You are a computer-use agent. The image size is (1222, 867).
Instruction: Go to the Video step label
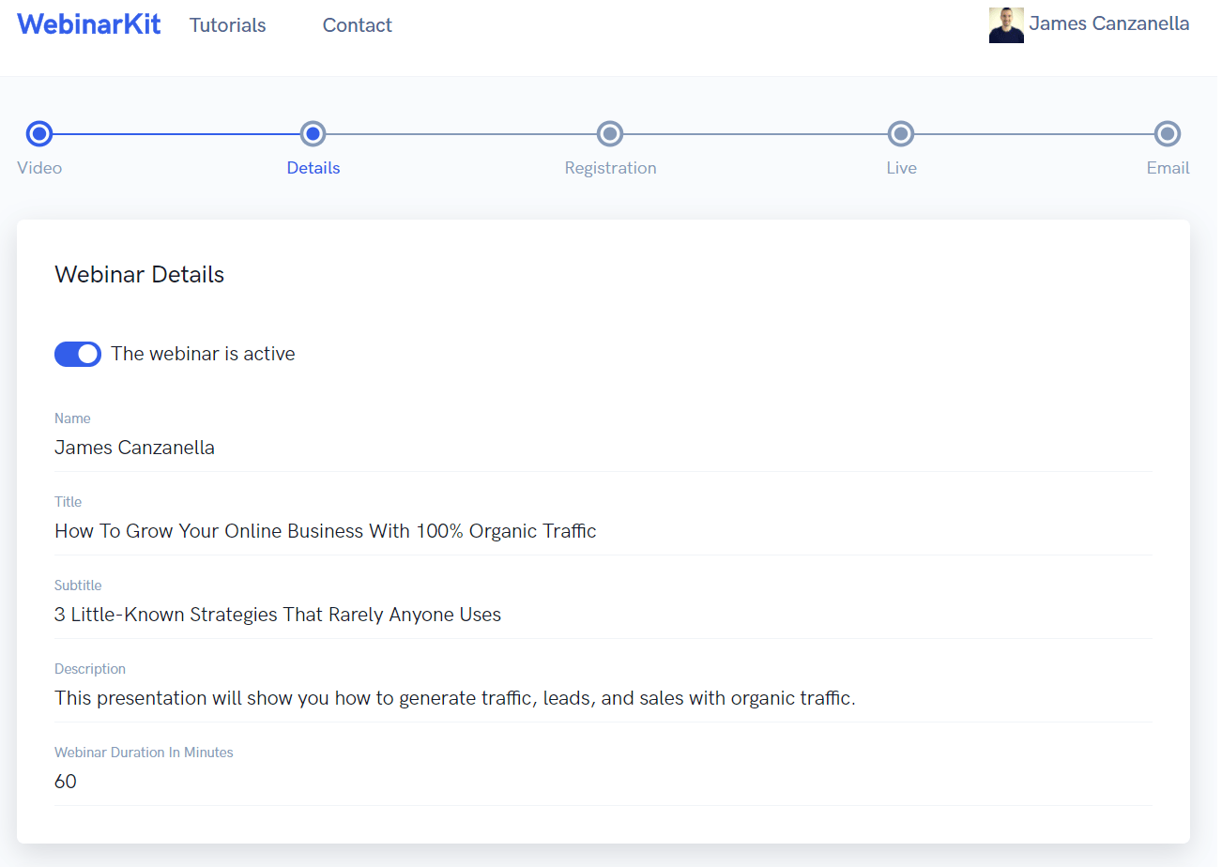click(x=39, y=168)
